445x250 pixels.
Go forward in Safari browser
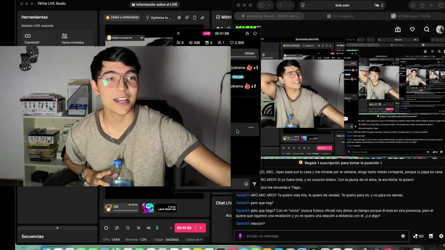(289, 5)
